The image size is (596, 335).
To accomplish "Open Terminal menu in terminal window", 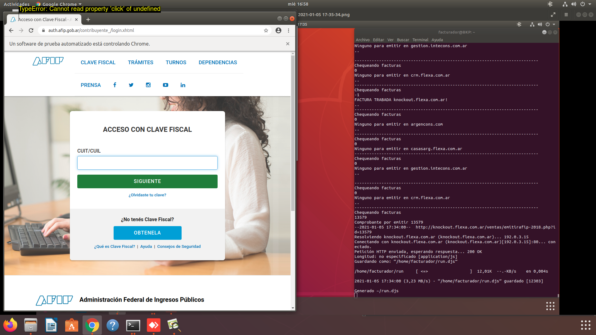I will tap(420, 40).
